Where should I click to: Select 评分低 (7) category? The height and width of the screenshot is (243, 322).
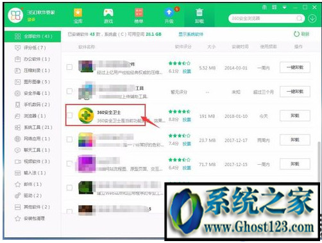point(33,47)
